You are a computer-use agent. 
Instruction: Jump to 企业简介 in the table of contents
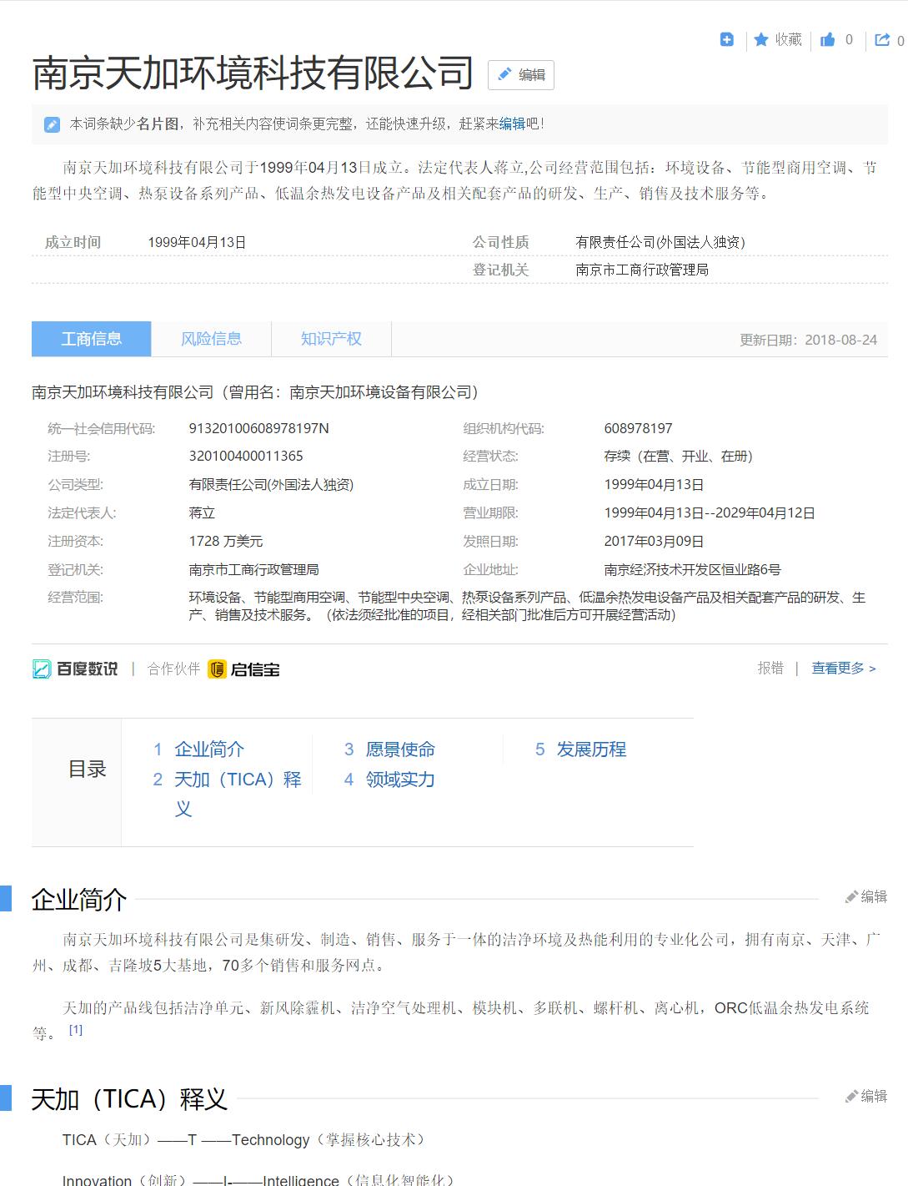tap(209, 749)
